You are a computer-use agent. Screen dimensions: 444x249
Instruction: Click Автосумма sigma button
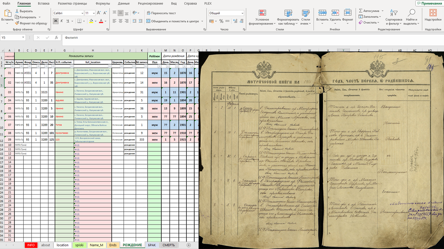tap(369, 11)
